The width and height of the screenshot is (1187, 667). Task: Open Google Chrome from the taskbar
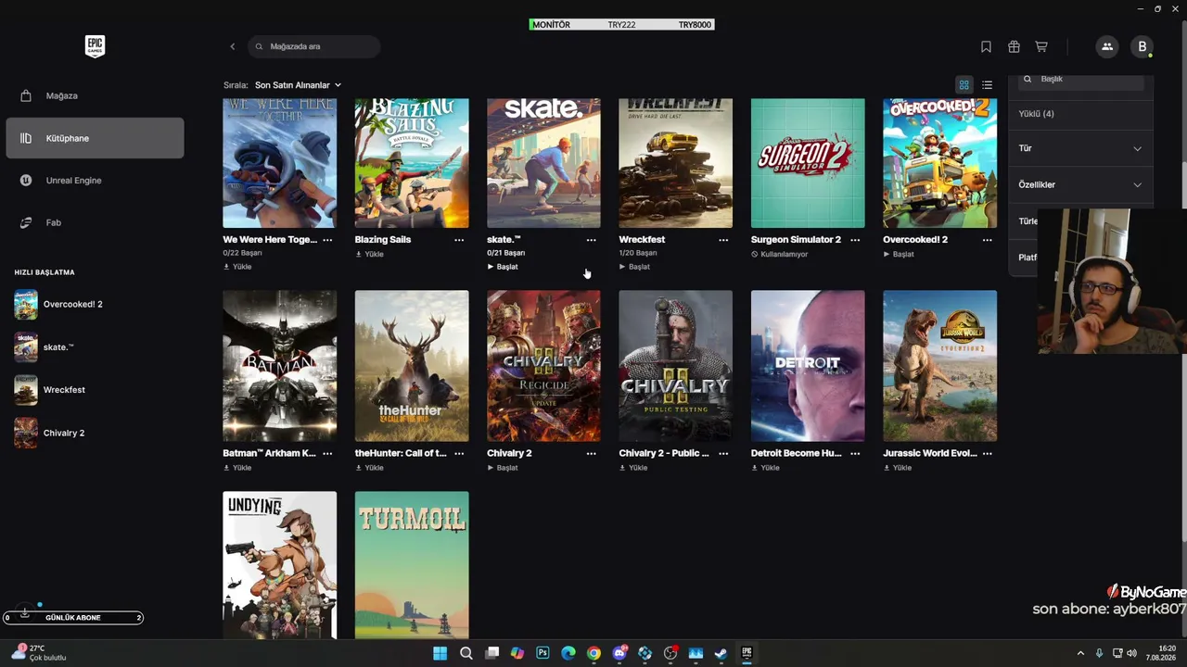[593, 653]
